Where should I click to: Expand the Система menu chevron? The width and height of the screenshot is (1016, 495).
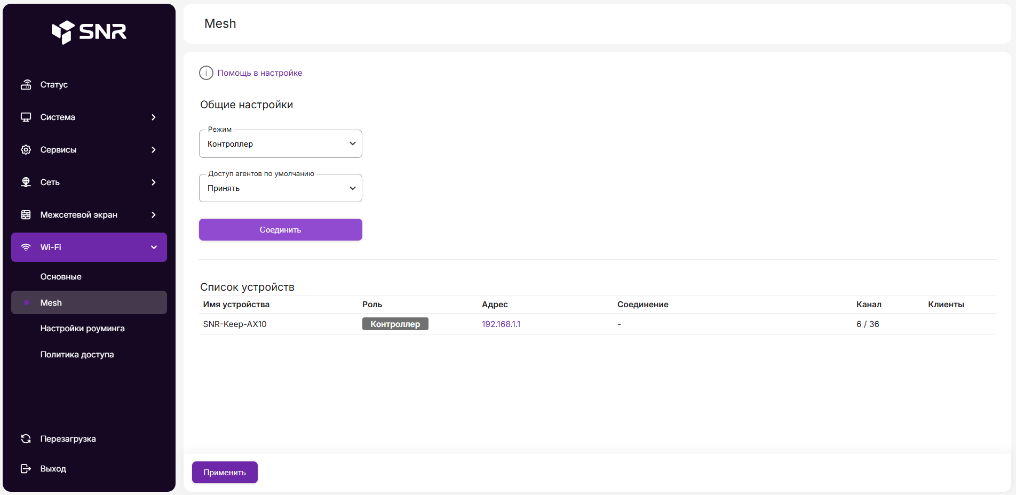coord(154,117)
